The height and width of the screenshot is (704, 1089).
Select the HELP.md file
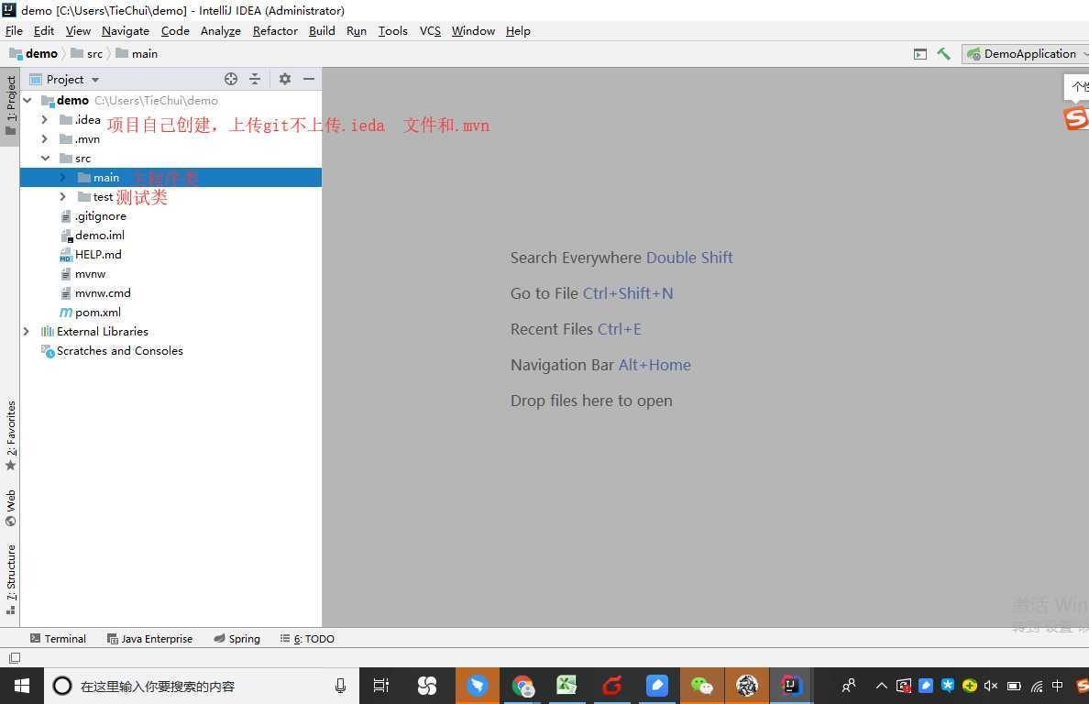(98, 255)
